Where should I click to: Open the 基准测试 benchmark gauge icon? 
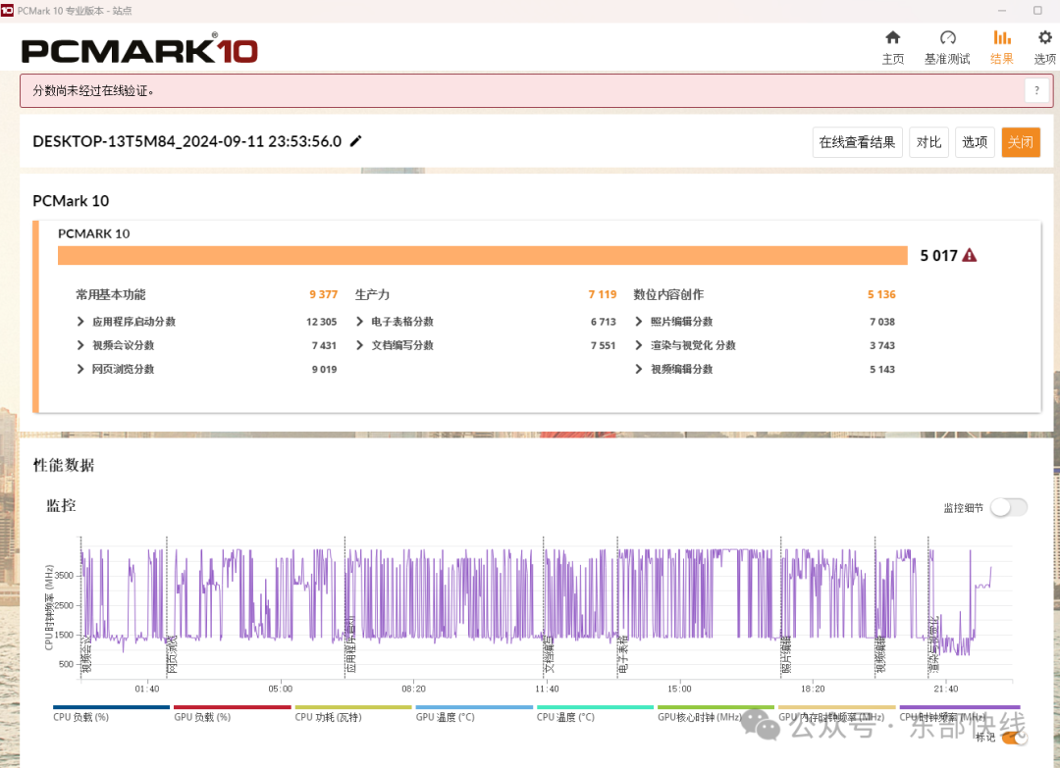(x=948, y=38)
